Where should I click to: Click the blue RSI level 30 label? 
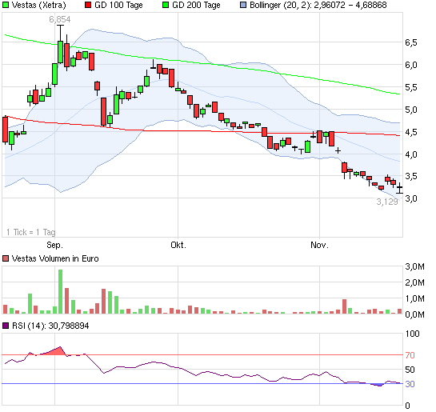point(410,384)
